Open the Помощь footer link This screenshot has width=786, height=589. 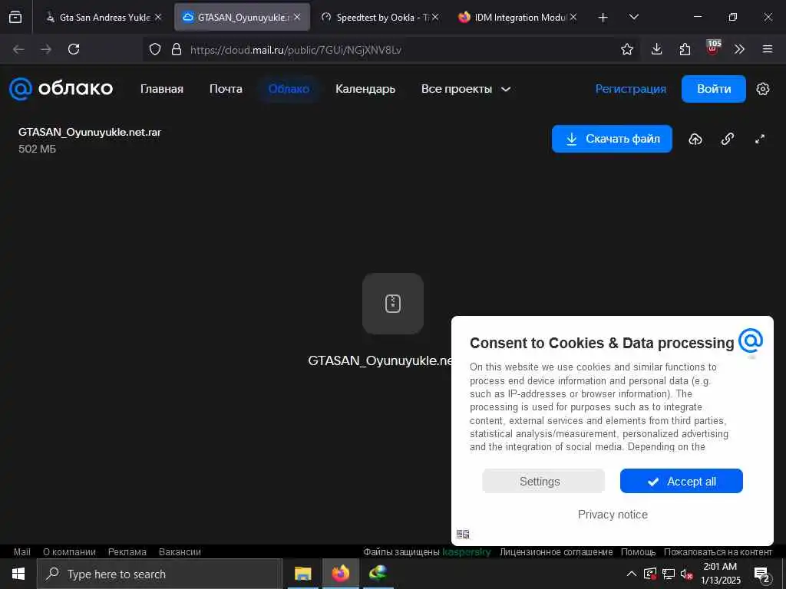click(638, 552)
